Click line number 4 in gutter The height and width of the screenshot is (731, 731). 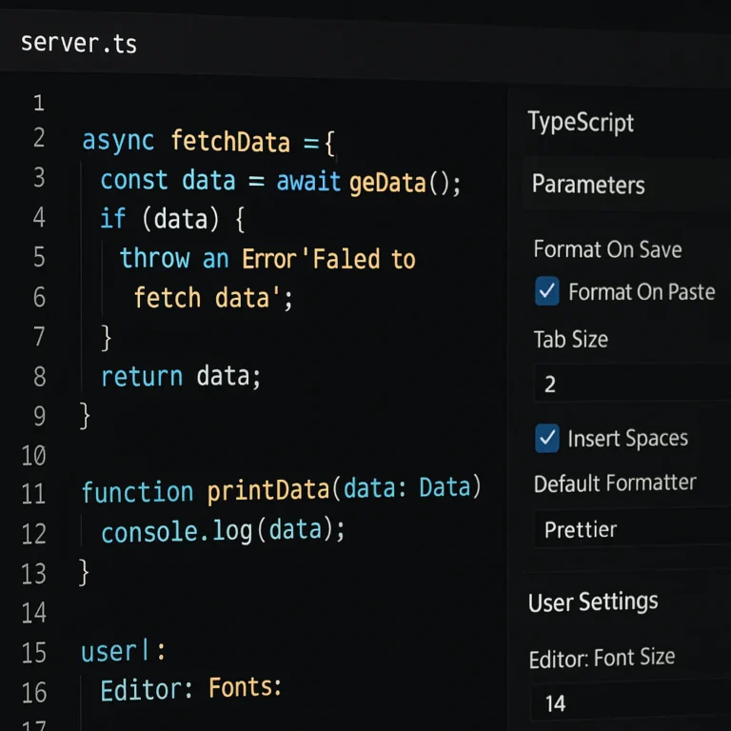(39, 218)
